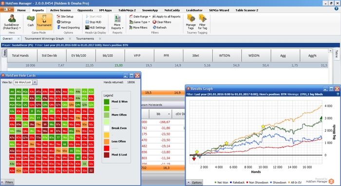Close the Tournament Winnings Graph tab
This screenshot has height=186, width=341.
point(70,38)
